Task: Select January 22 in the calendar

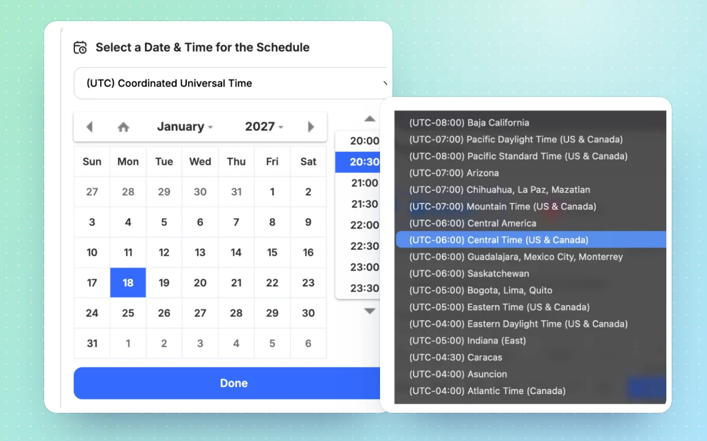Action: (x=272, y=283)
